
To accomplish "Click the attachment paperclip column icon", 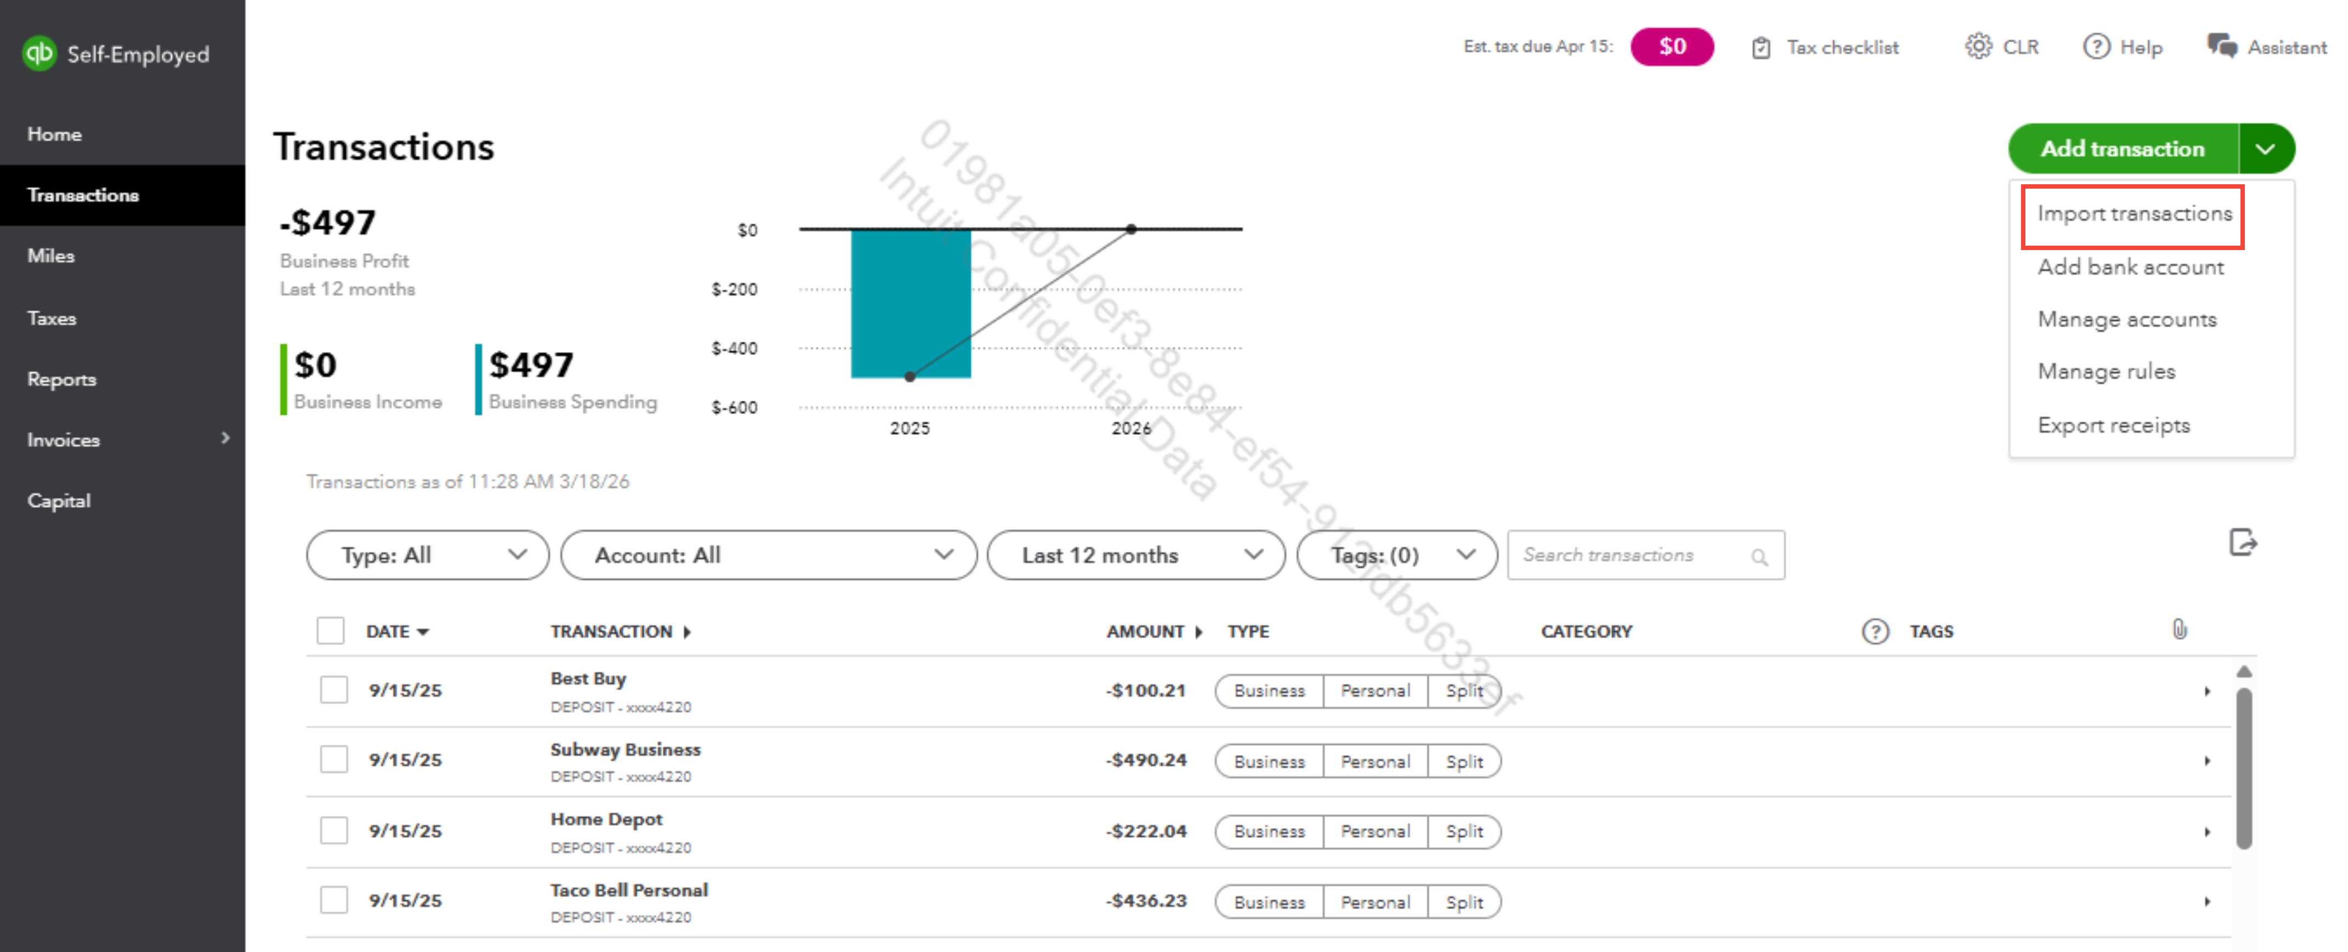I will tap(2180, 631).
